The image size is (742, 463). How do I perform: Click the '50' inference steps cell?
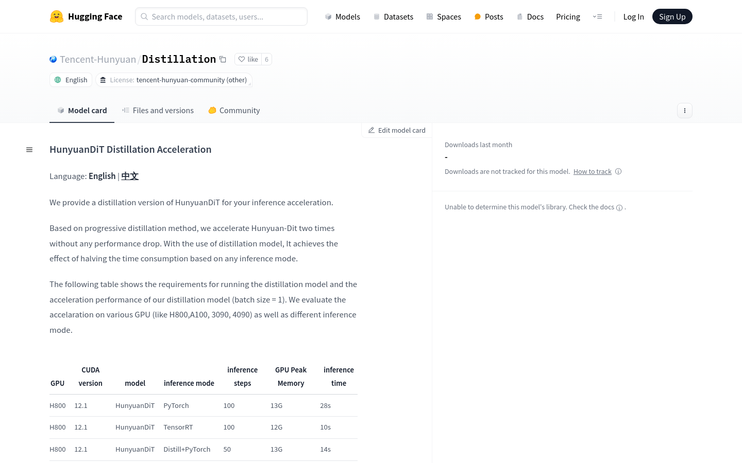pos(227,449)
